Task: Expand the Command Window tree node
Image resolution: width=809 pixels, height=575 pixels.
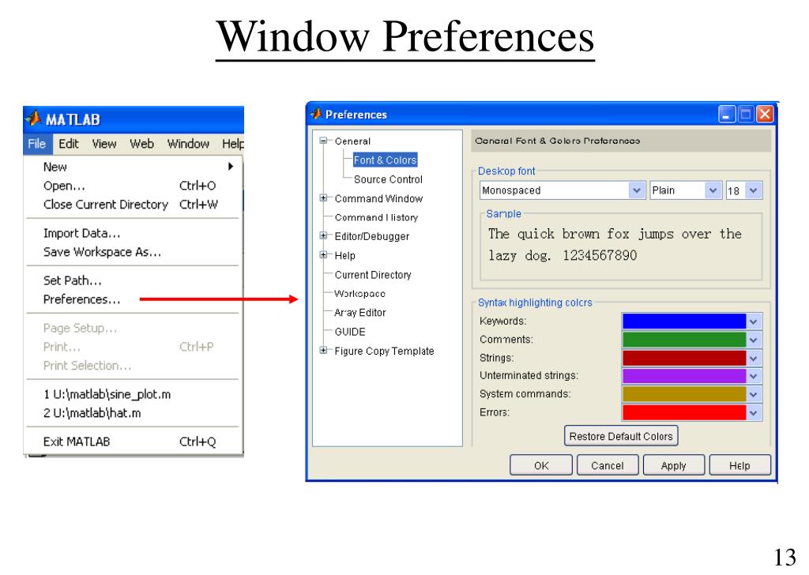Action: 323,198
